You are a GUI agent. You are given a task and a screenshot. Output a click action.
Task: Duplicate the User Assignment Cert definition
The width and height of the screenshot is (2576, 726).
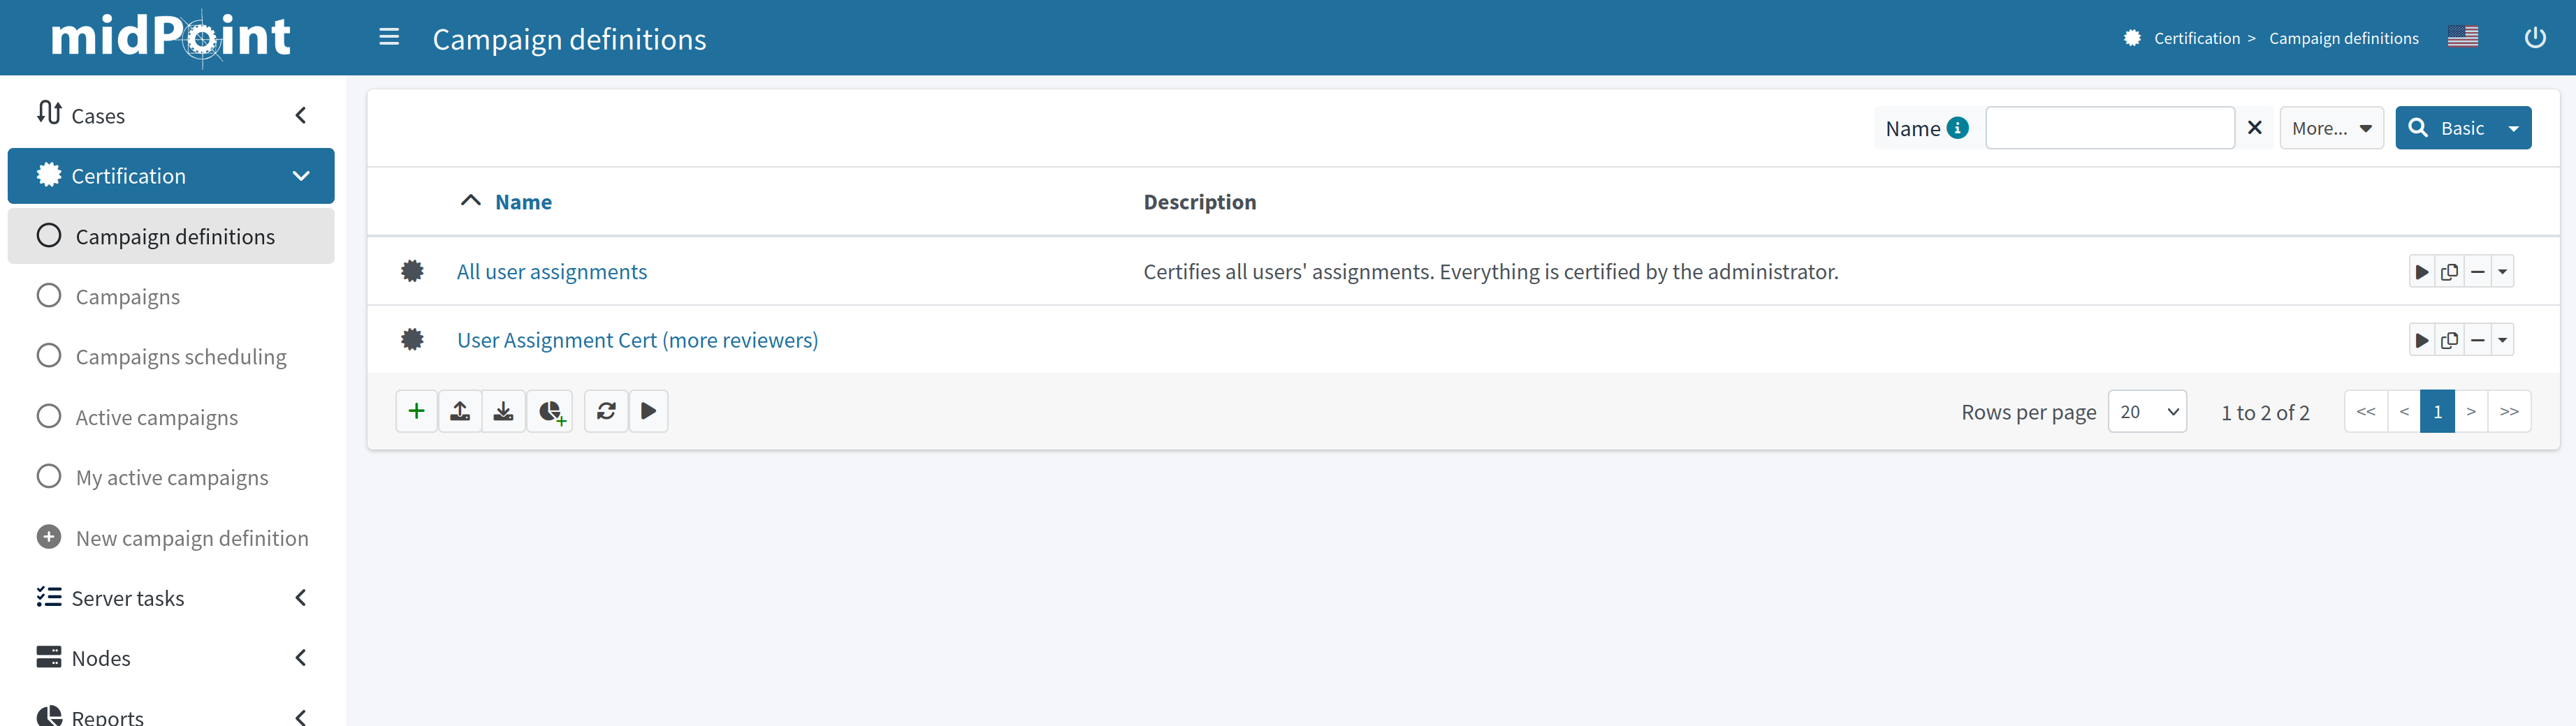[2449, 341]
